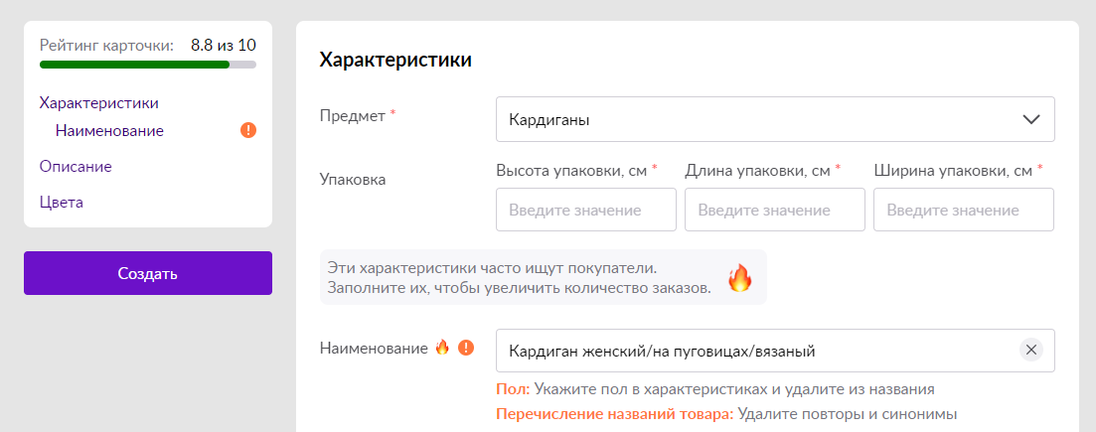This screenshot has width=1096, height=432.
Task: Click the card rating progress bar
Action: click(x=147, y=65)
